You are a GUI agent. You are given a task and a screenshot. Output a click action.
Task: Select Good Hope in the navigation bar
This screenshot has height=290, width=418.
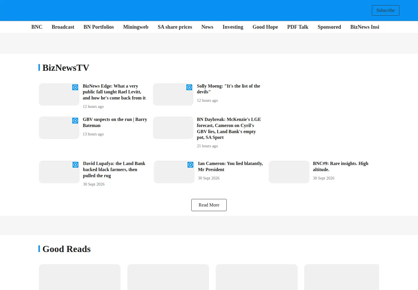click(265, 27)
